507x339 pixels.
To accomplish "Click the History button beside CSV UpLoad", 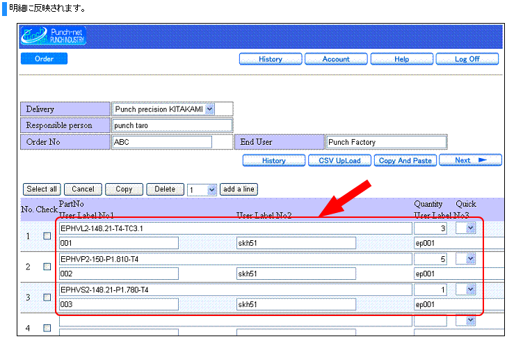I will pyautogui.click(x=274, y=161).
